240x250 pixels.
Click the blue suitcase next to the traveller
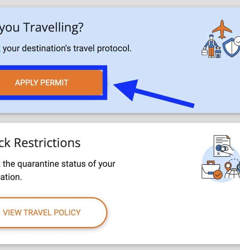point(219,54)
